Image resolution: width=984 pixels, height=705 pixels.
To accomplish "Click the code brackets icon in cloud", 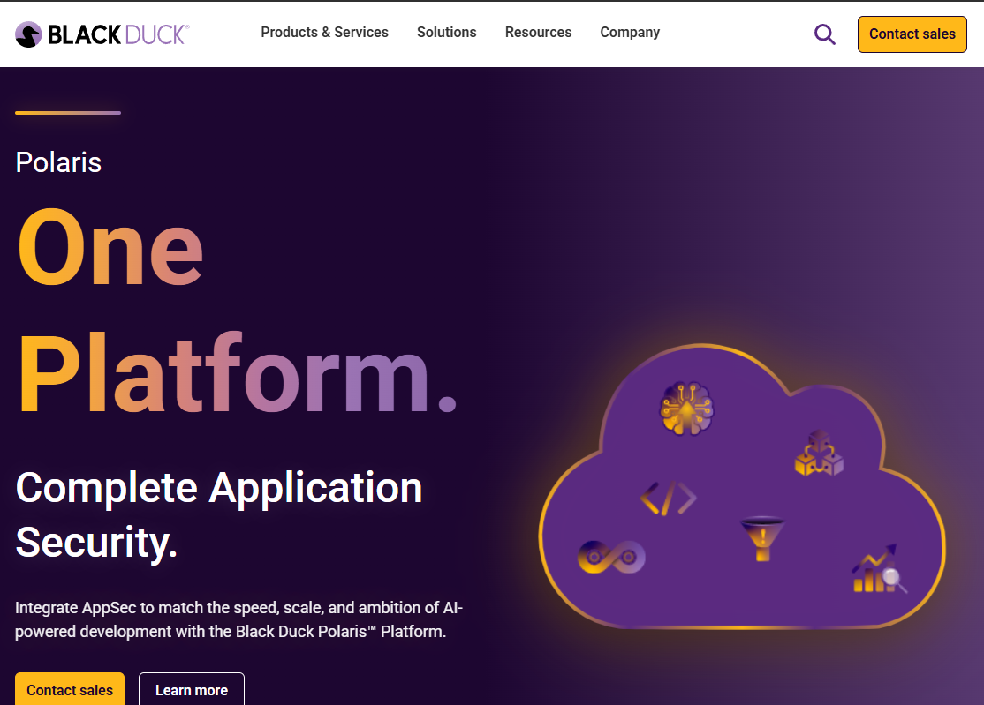I will (669, 499).
